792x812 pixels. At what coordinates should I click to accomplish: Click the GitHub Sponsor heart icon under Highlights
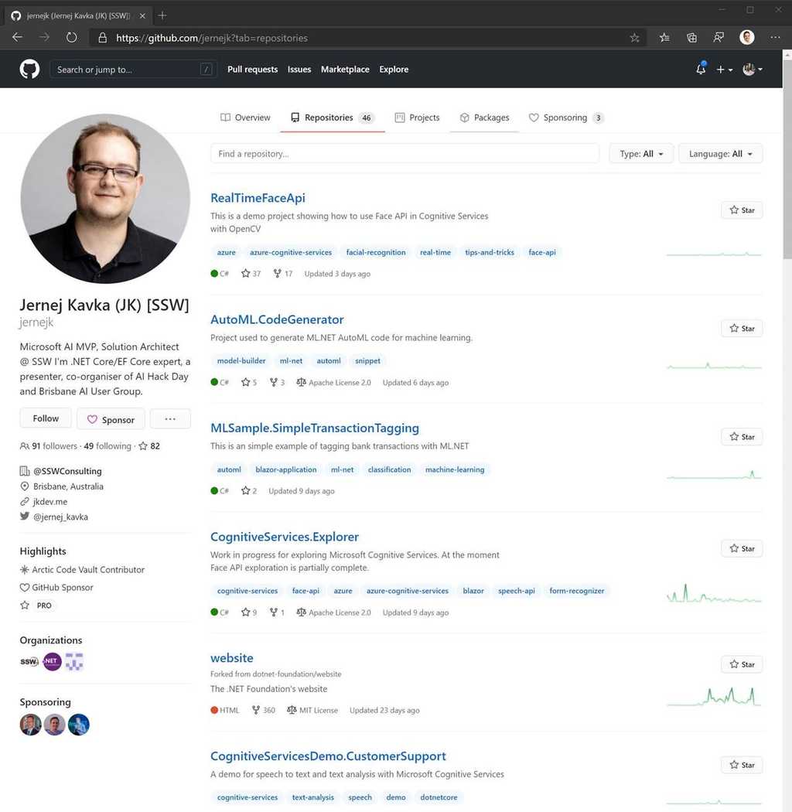tap(22, 587)
